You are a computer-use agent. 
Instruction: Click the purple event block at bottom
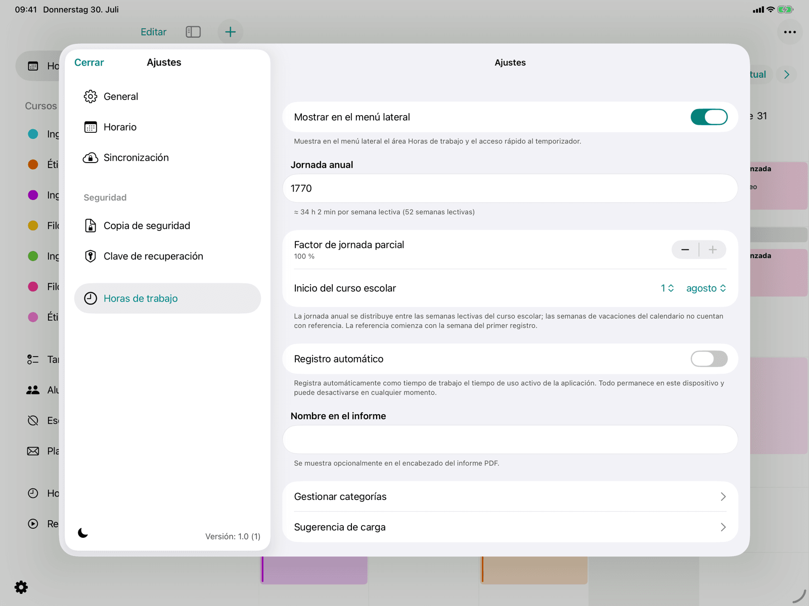click(x=314, y=570)
